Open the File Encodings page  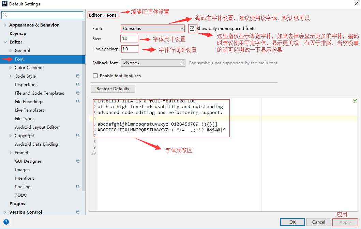(x=29, y=102)
